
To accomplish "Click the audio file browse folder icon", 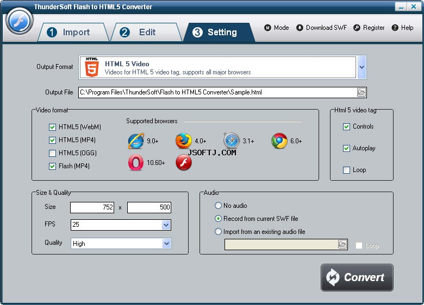I will point(342,245).
